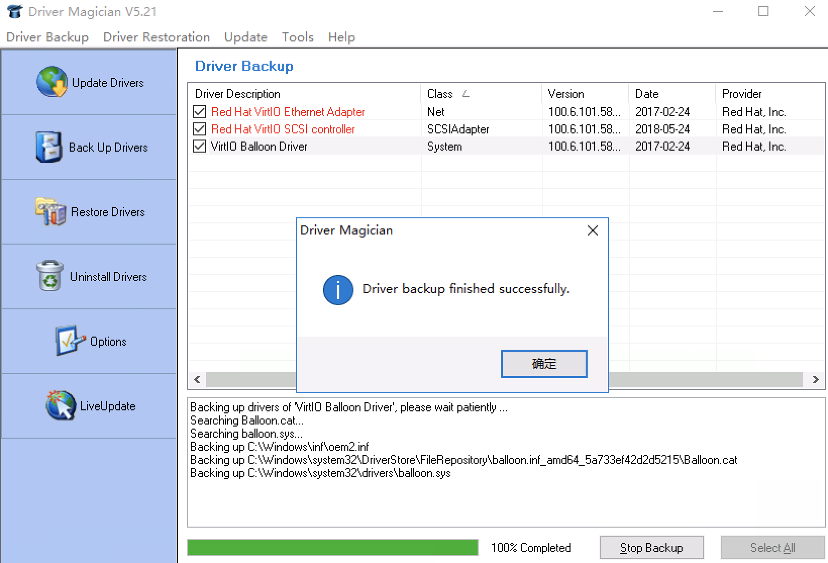Click the Select All button

[x=772, y=548]
